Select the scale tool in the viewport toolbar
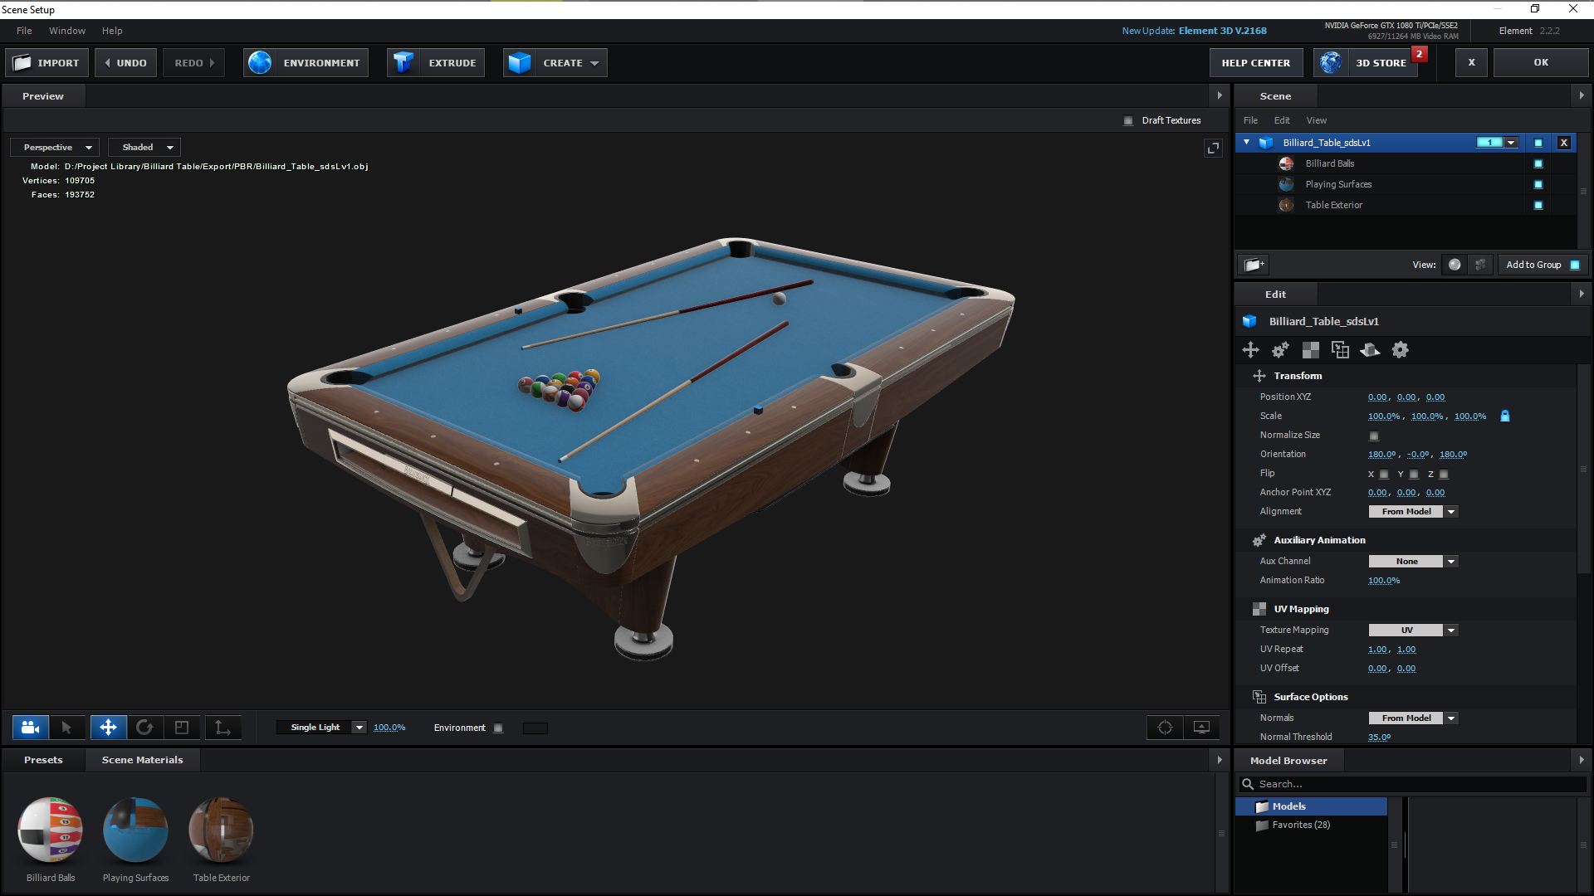Image resolution: width=1594 pixels, height=896 pixels. click(x=182, y=728)
